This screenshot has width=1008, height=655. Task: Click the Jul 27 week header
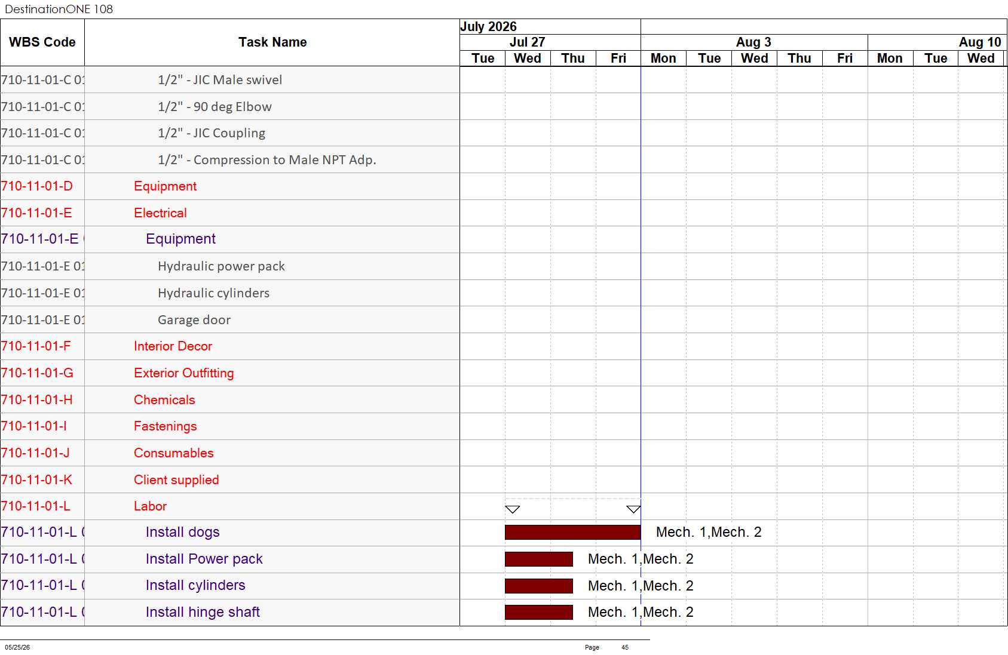coord(527,42)
